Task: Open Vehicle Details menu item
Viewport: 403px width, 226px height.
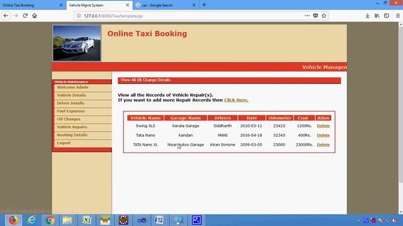Action: 71,95
